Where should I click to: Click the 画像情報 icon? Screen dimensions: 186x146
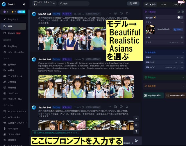(5, 87)
